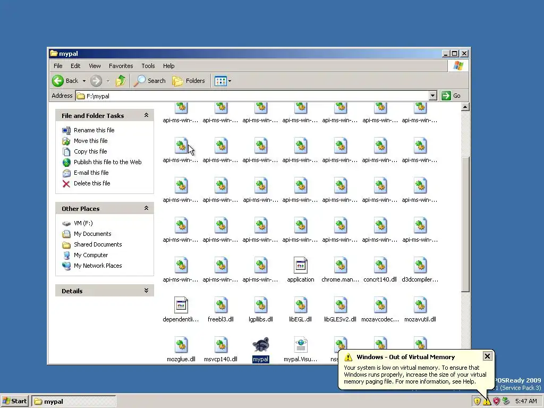Open the Search toolbar button
The width and height of the screenshot is (544, 408).
pos(150,81)
